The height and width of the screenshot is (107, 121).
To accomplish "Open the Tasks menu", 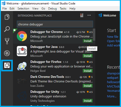I will tap(63, 9).
